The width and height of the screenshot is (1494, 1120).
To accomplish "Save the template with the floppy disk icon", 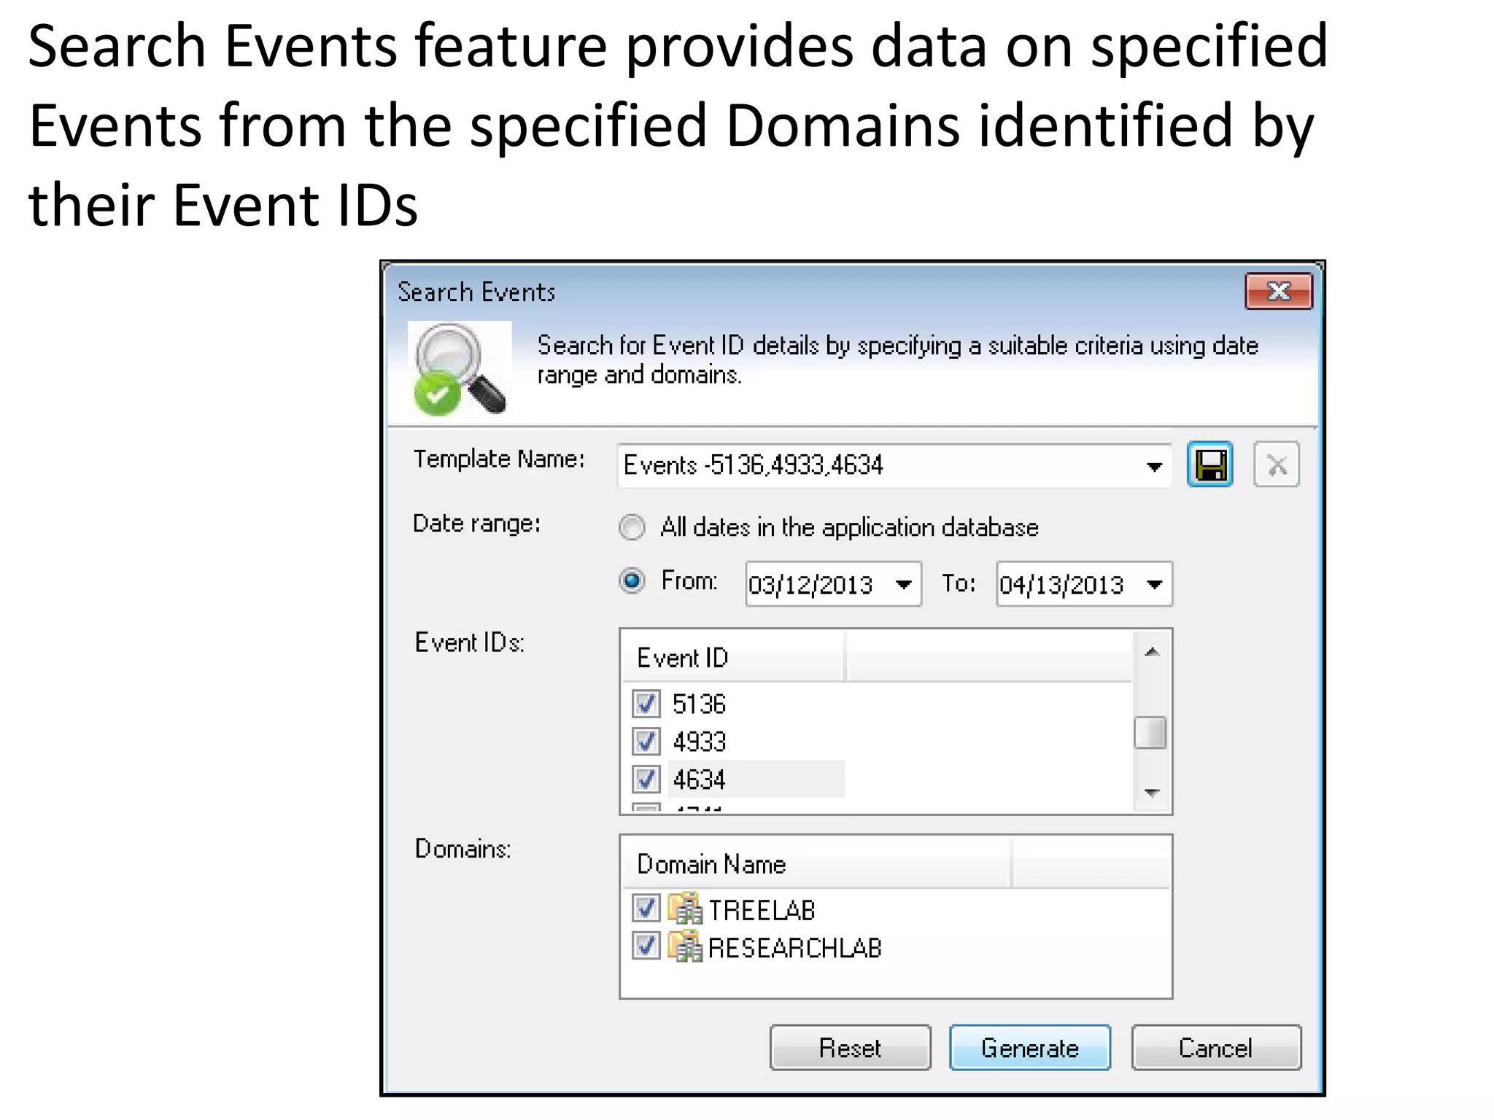I will [1209, 464].
